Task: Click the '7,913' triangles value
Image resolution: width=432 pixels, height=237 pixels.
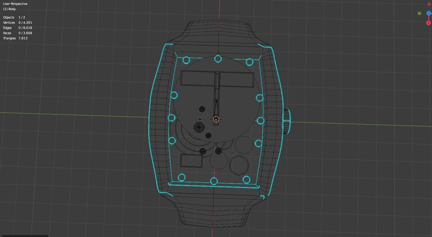Action: 23,38
